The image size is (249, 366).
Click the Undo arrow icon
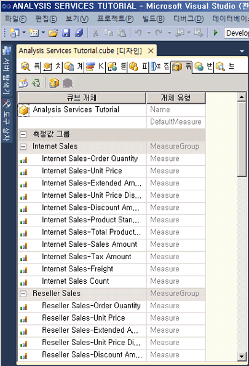coord(138,33)
